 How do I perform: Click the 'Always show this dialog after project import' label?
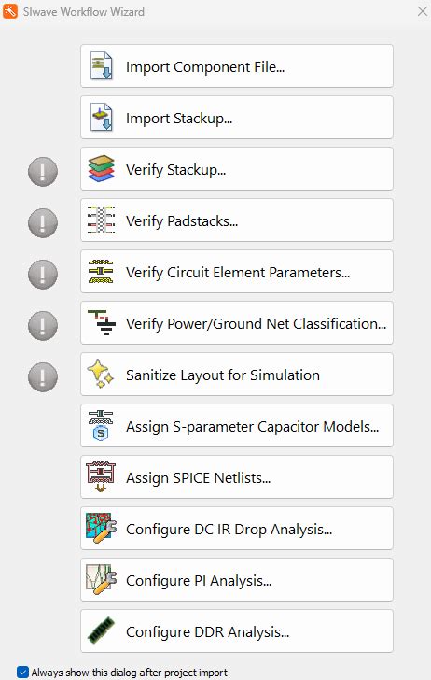pos(129,673)
